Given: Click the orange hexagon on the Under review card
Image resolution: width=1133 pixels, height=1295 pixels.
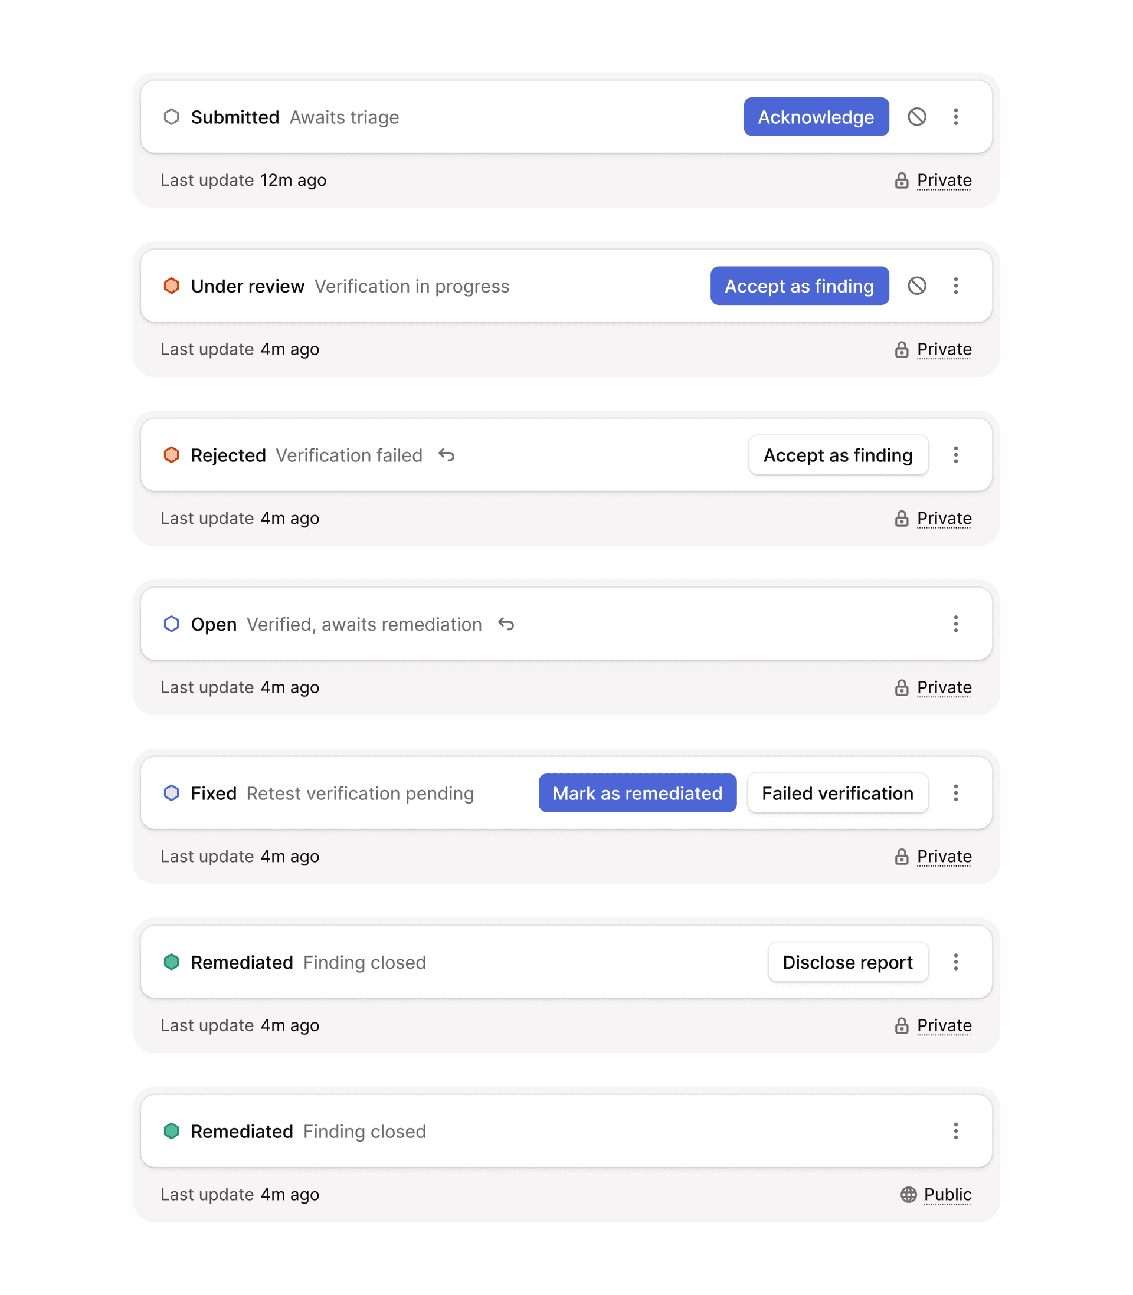Looking at the screenshot, I should pos(171,286).
